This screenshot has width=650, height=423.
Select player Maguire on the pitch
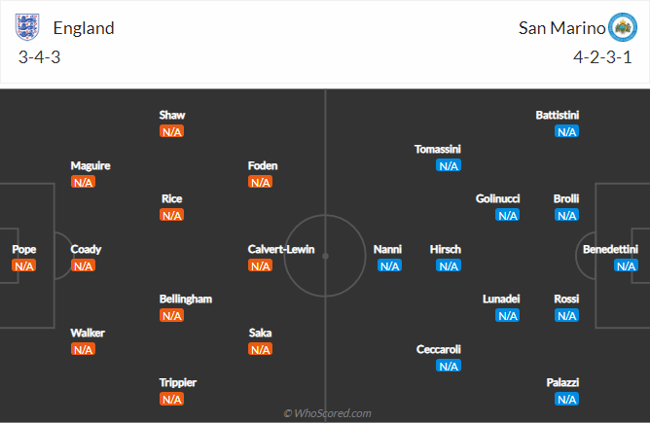[x=90, y=165]
